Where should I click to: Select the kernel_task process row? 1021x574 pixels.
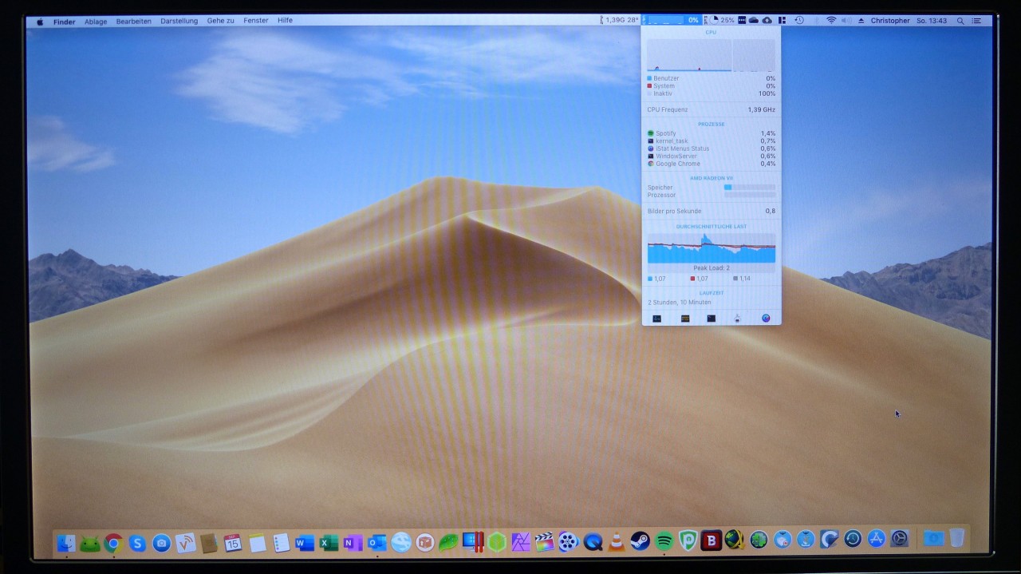pos(712,141)
